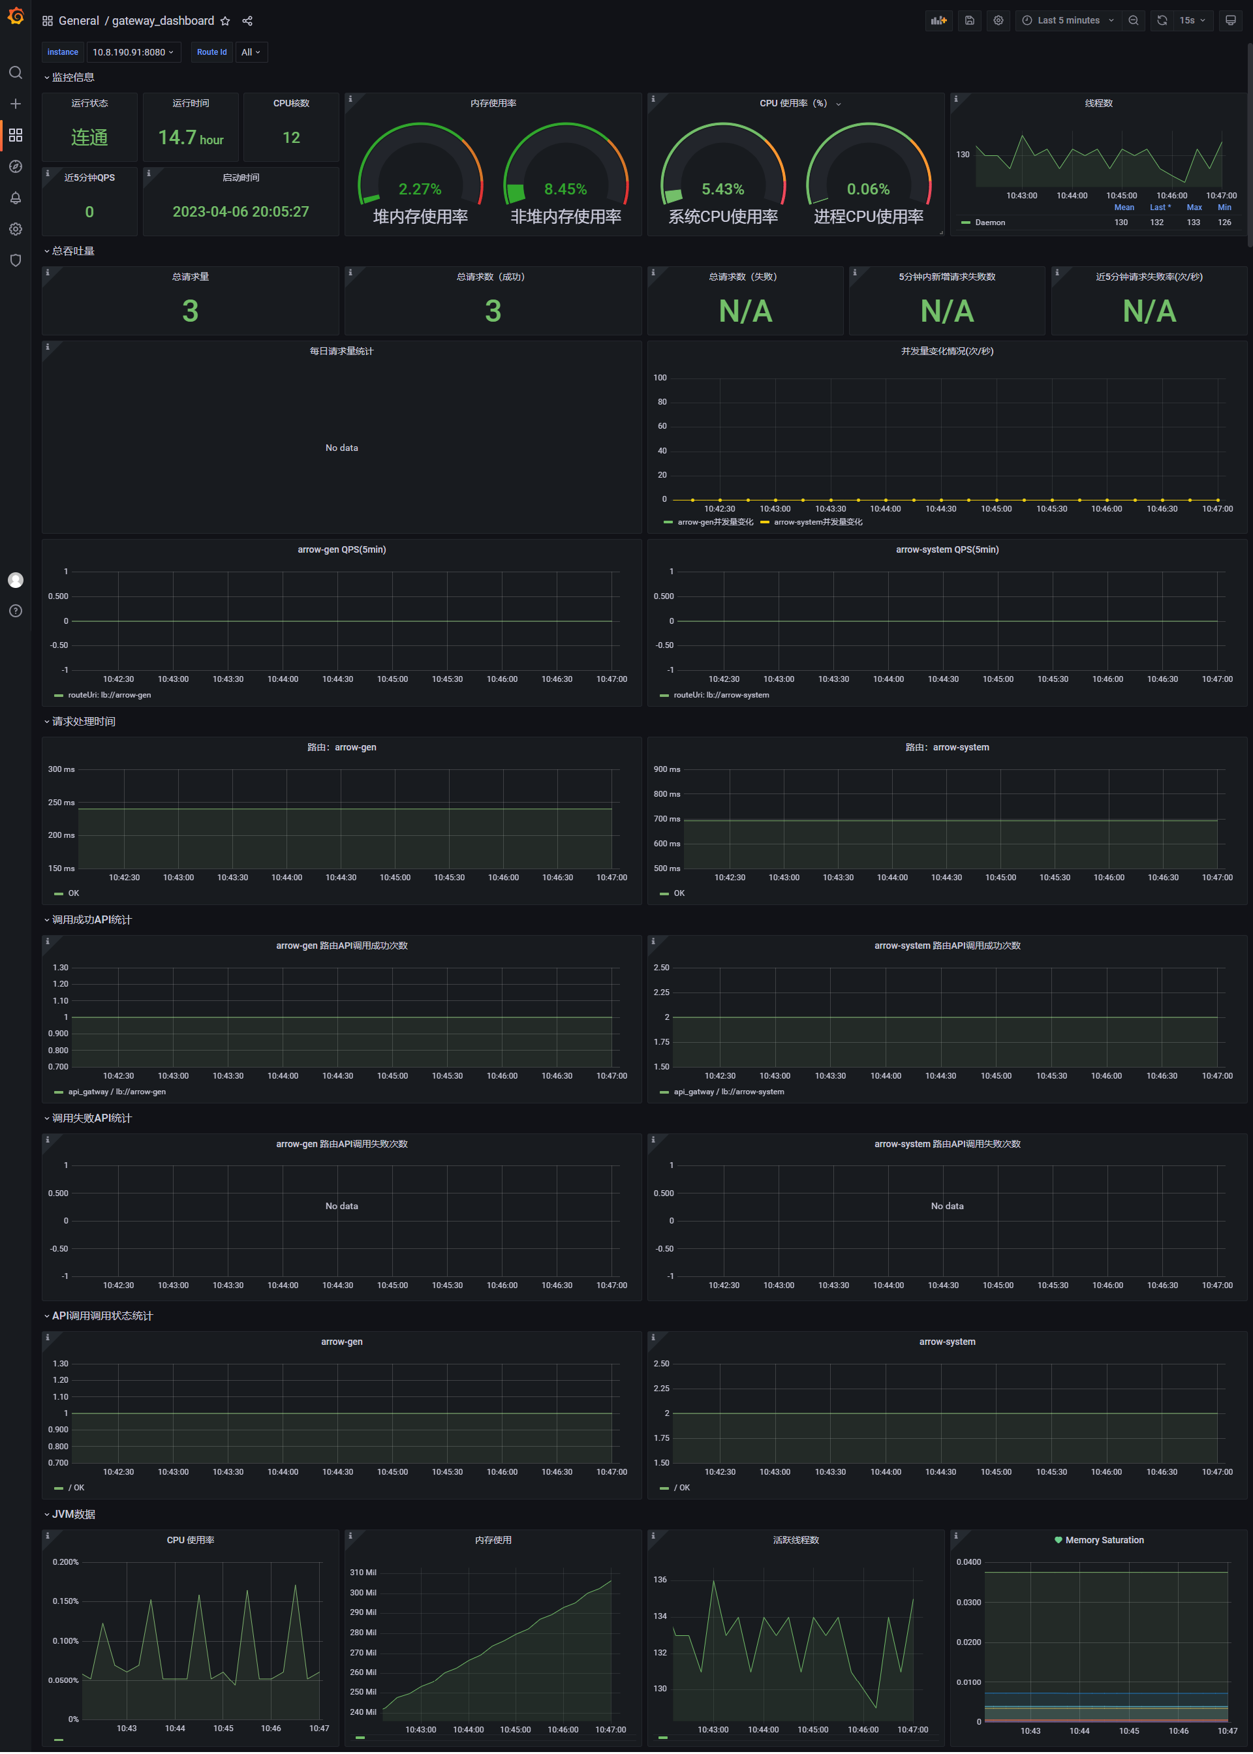Click info icon on CPU 使用率 gauge panel
Image resolution: width=1253 pixels, height=1754 pixels.
[x=653, y=99]
